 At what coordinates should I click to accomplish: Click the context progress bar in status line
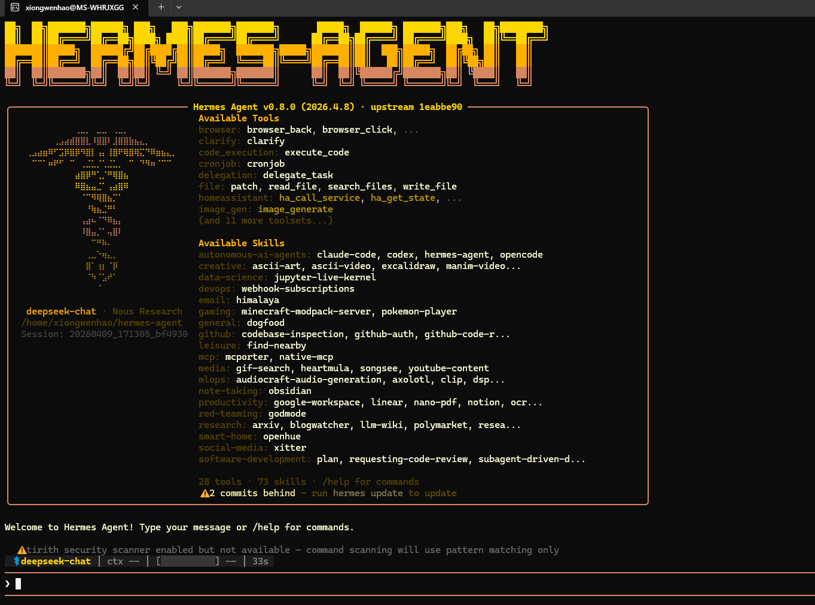point(188,561)
